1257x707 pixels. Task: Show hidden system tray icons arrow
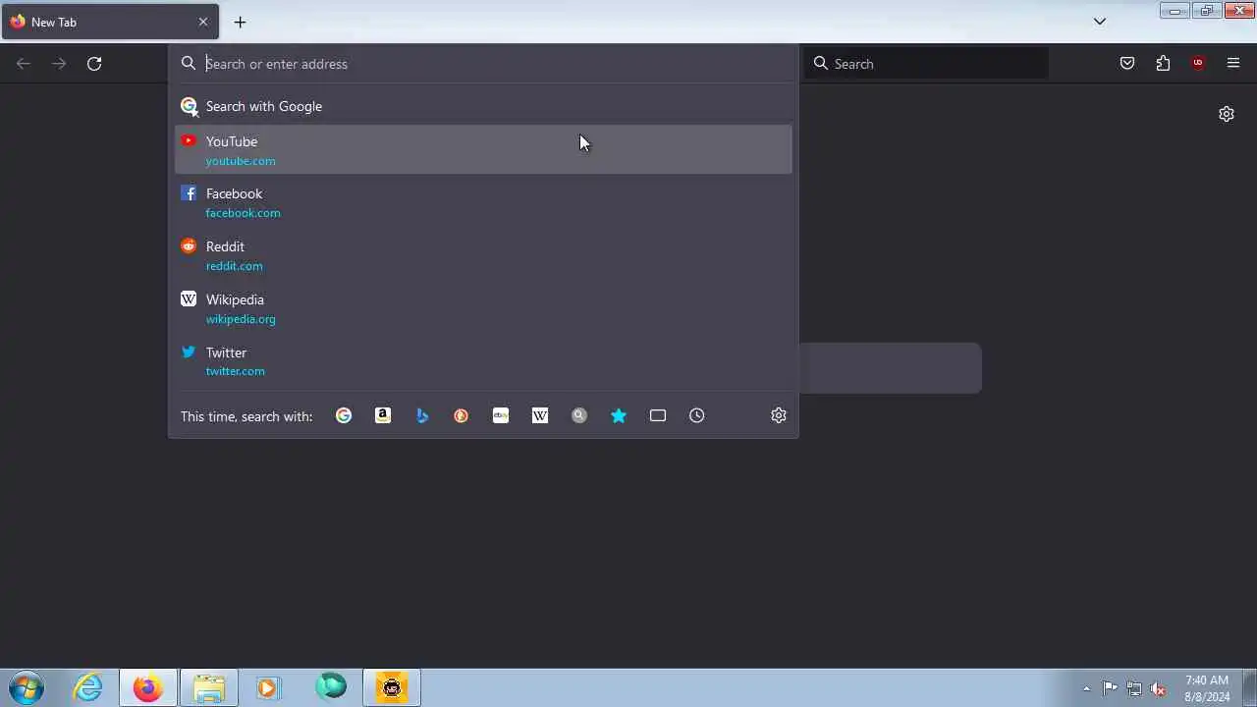(1086, 688)
